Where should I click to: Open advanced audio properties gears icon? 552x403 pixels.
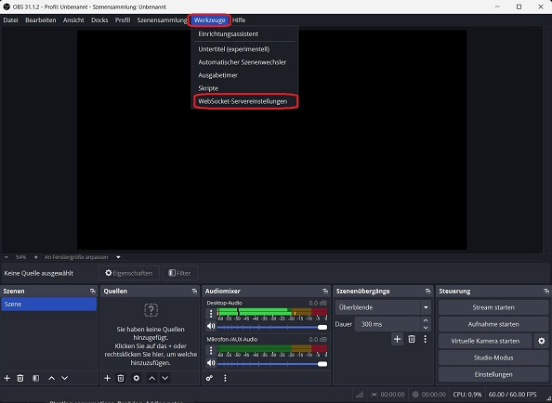pyautogui.click(x=209, y=378)
